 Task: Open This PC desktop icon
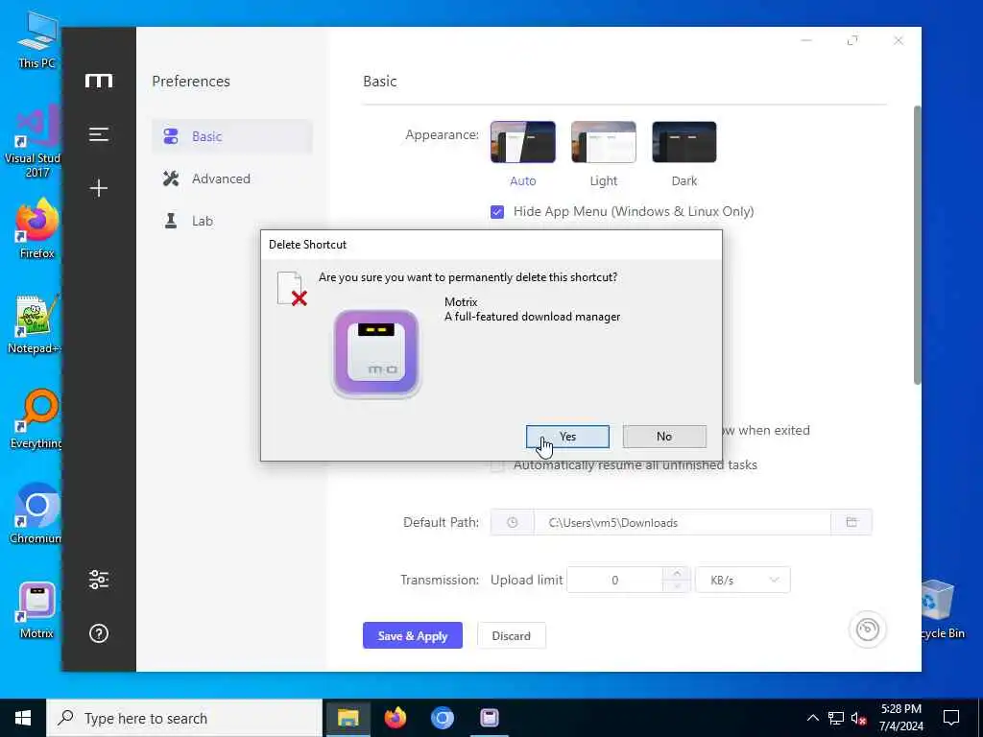click(37, 40)
